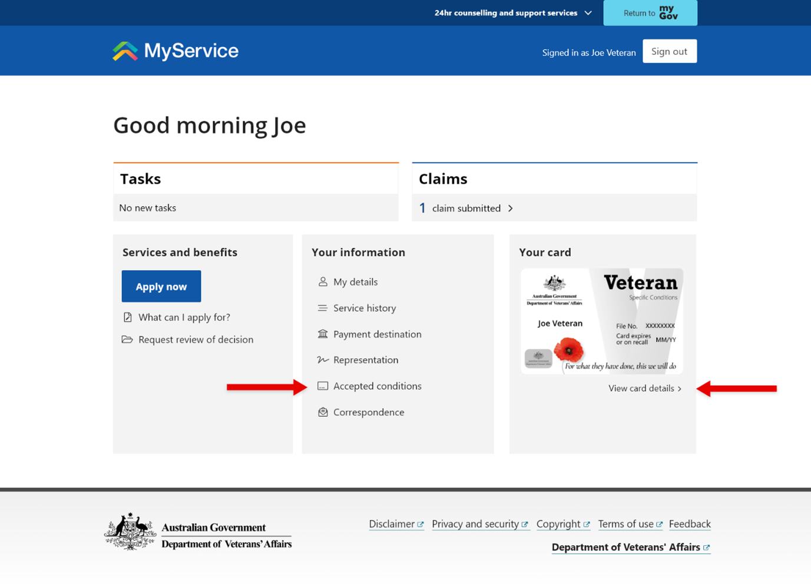Image resolution: width=811 pixels, height=587 pixels.
Task: Click the Representation signature icon
Action: (323, 360)
